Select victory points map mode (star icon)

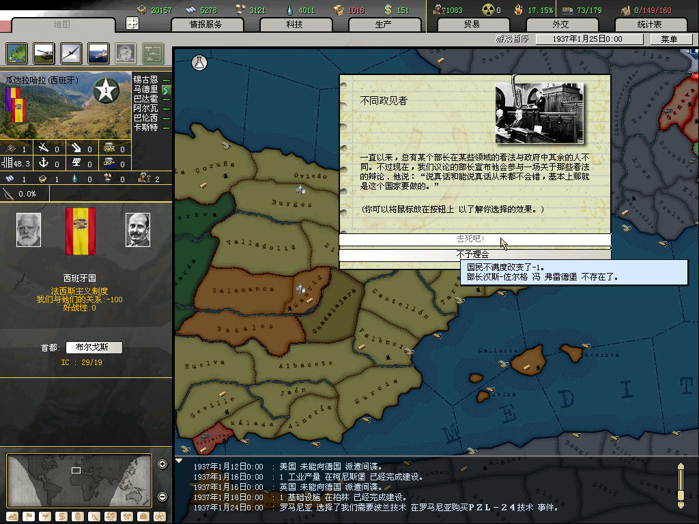(x=160, y=516)
